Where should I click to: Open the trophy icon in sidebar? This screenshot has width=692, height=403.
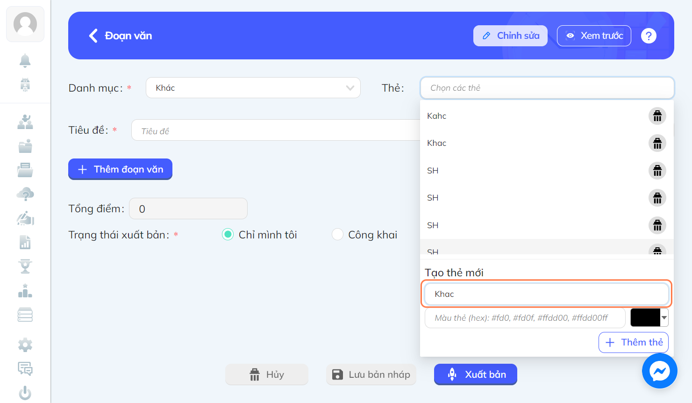(x=25, y=266)
